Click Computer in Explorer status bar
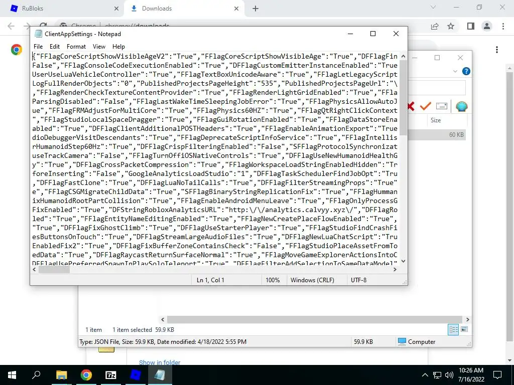The width and height of the screenshot is (514, 385). click(417, 342)
